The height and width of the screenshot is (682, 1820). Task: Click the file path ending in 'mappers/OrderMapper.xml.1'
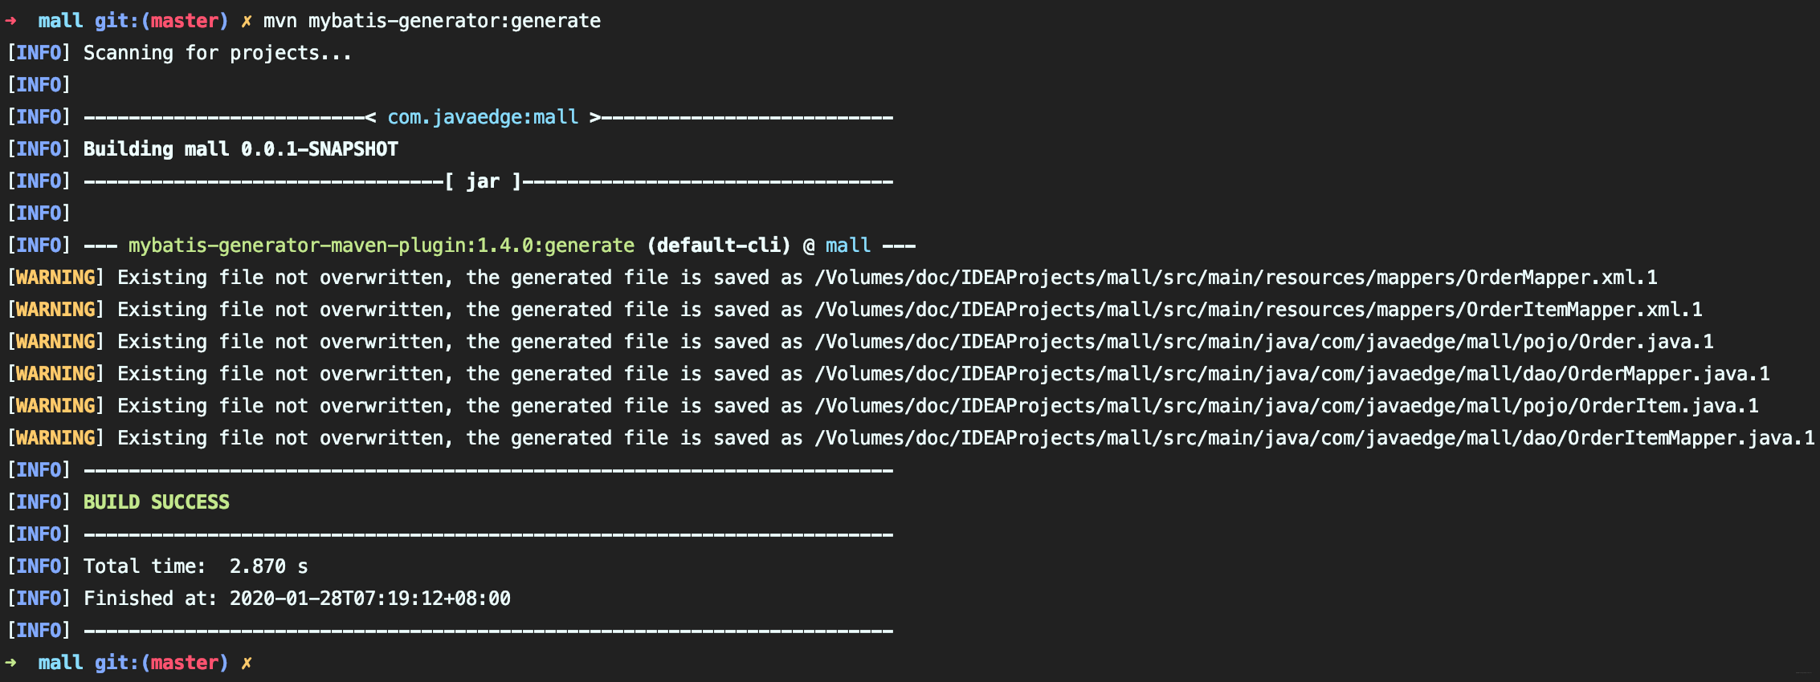[1236, 278]
